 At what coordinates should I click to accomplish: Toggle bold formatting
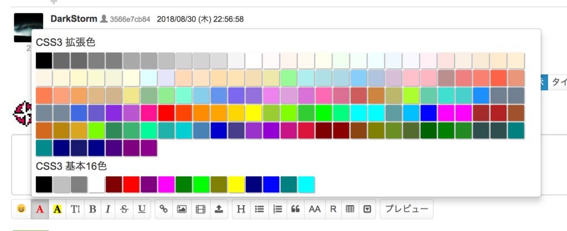click(92, 209)
